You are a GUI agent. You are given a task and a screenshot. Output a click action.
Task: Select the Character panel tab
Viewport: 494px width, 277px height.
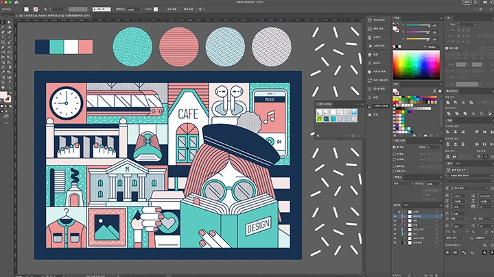click(449, 163)
